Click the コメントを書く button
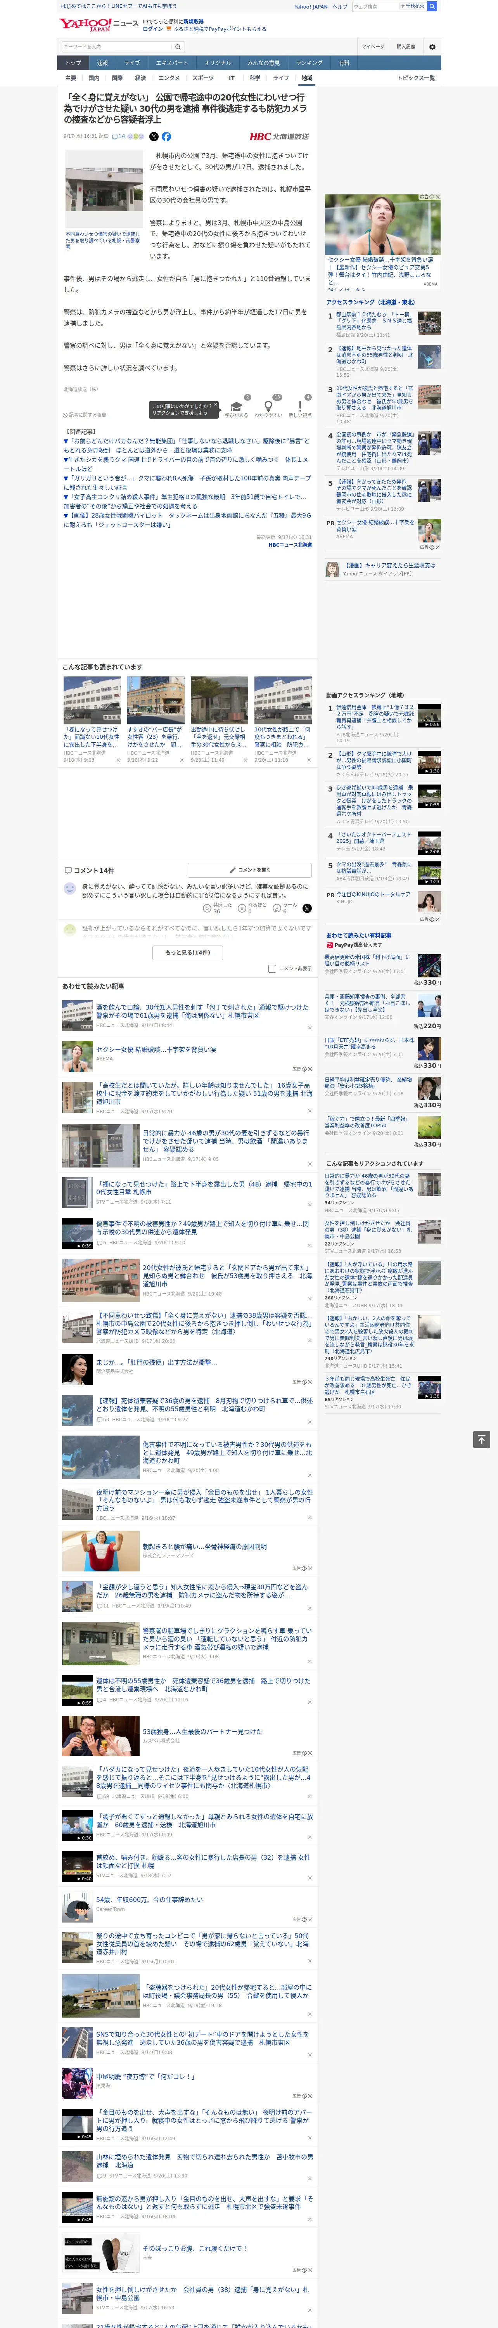498x2328 pixels. pos(249,870)
